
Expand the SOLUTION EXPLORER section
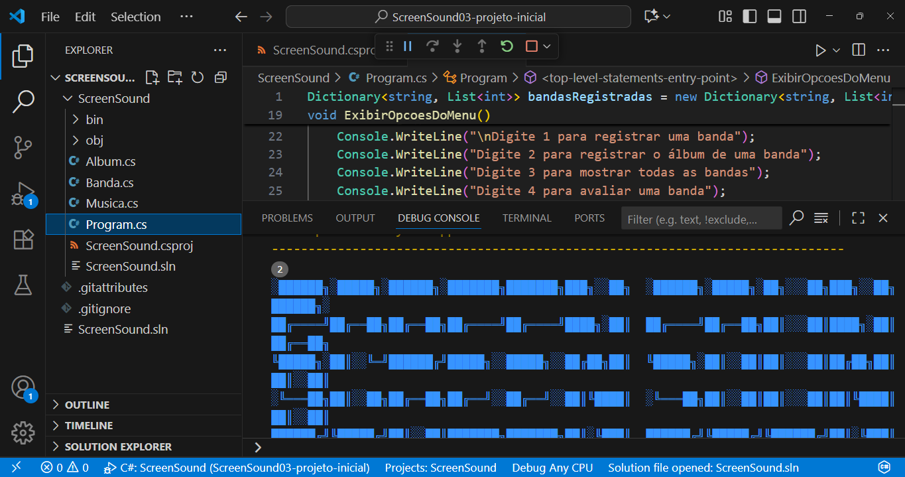(118, 446)
